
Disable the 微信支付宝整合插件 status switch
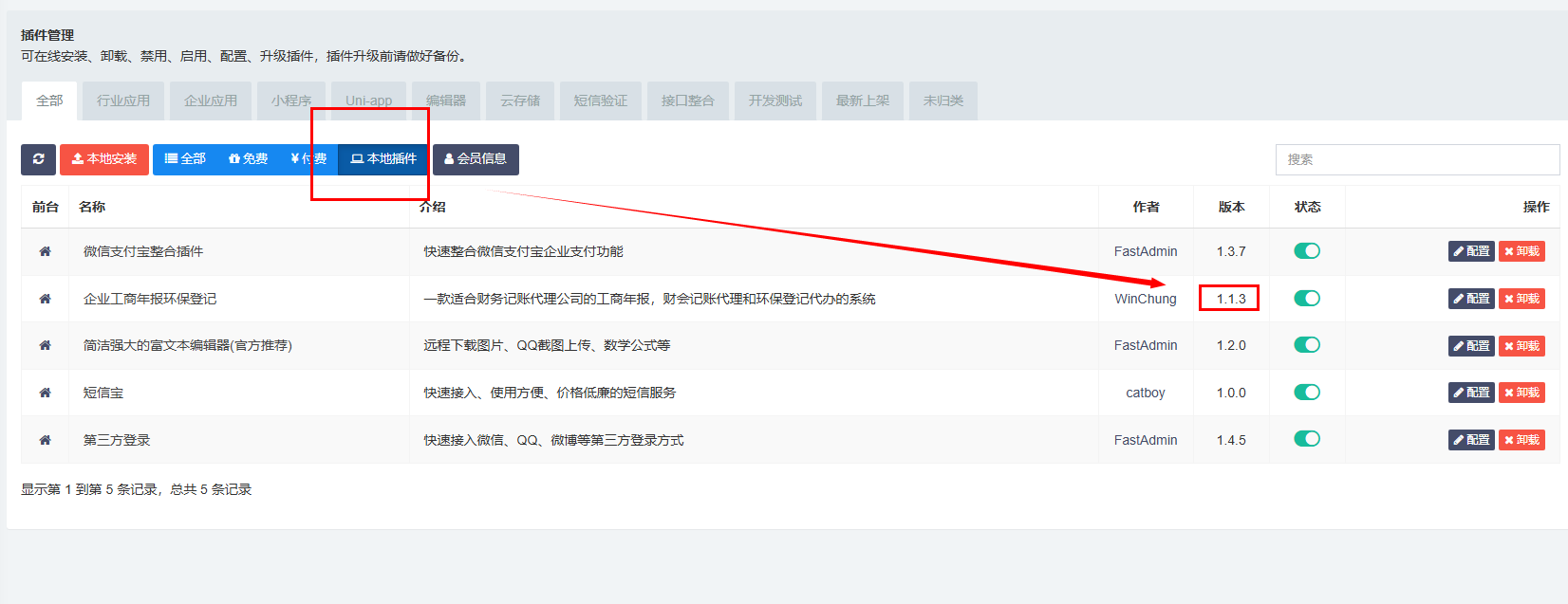click(x=1307, y=251)
